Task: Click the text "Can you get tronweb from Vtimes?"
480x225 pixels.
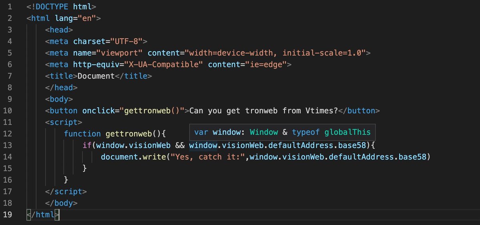Action: [x=264, y=111]
